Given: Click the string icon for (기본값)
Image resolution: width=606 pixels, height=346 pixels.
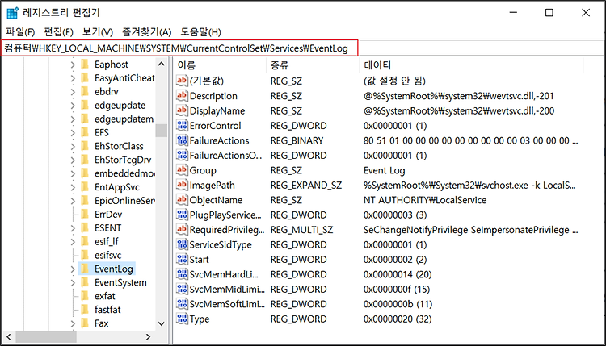Looking at the screenshot, I should pyautogui.click(x=182, y=81).
